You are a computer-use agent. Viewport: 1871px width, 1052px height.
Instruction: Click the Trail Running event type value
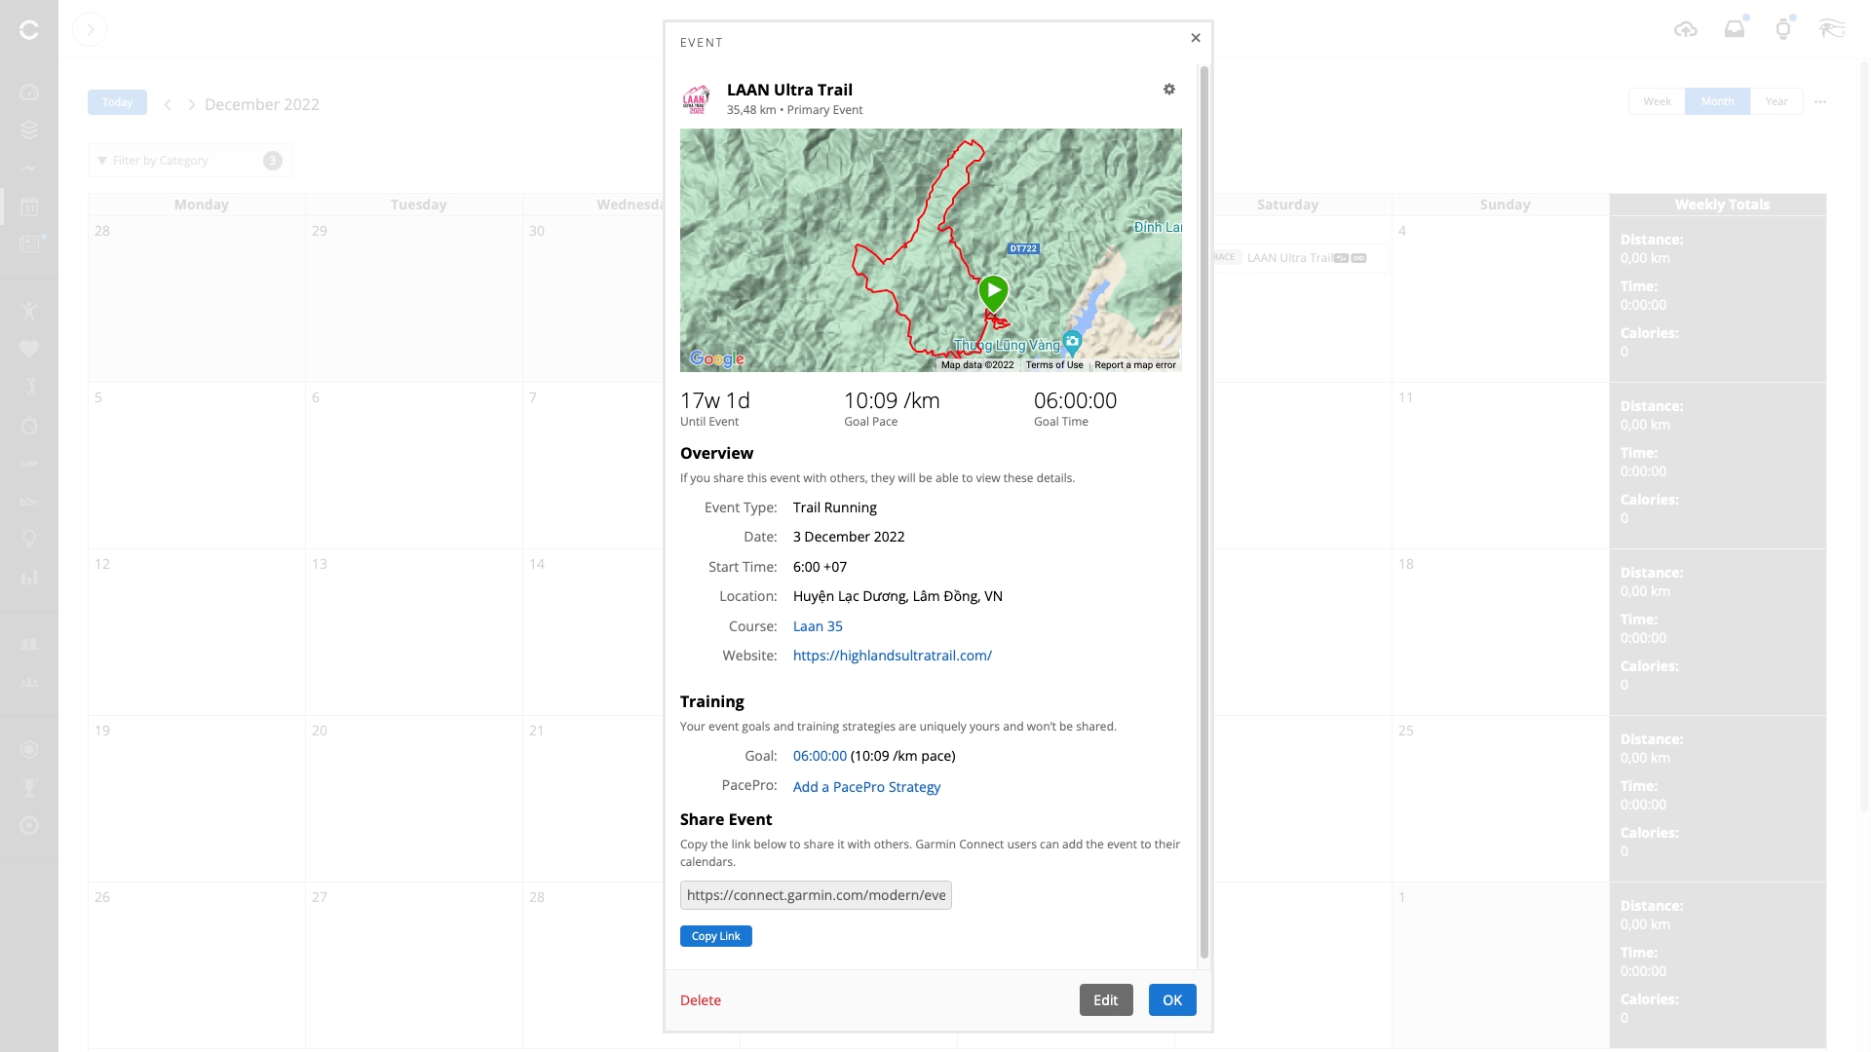[x=835, y=507]
